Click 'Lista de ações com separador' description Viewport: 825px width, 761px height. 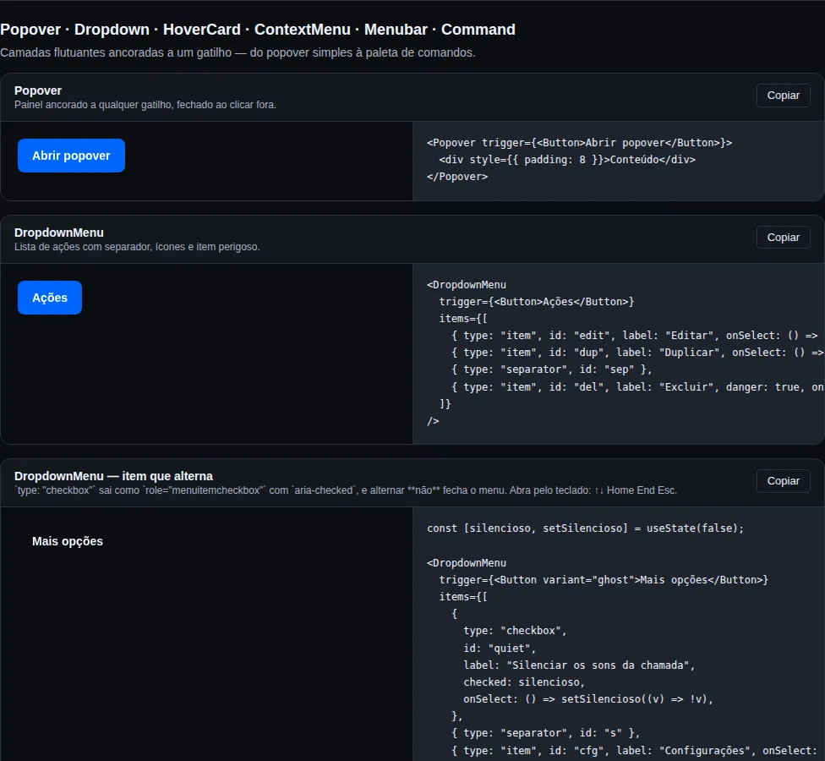[x=137, y=247]
